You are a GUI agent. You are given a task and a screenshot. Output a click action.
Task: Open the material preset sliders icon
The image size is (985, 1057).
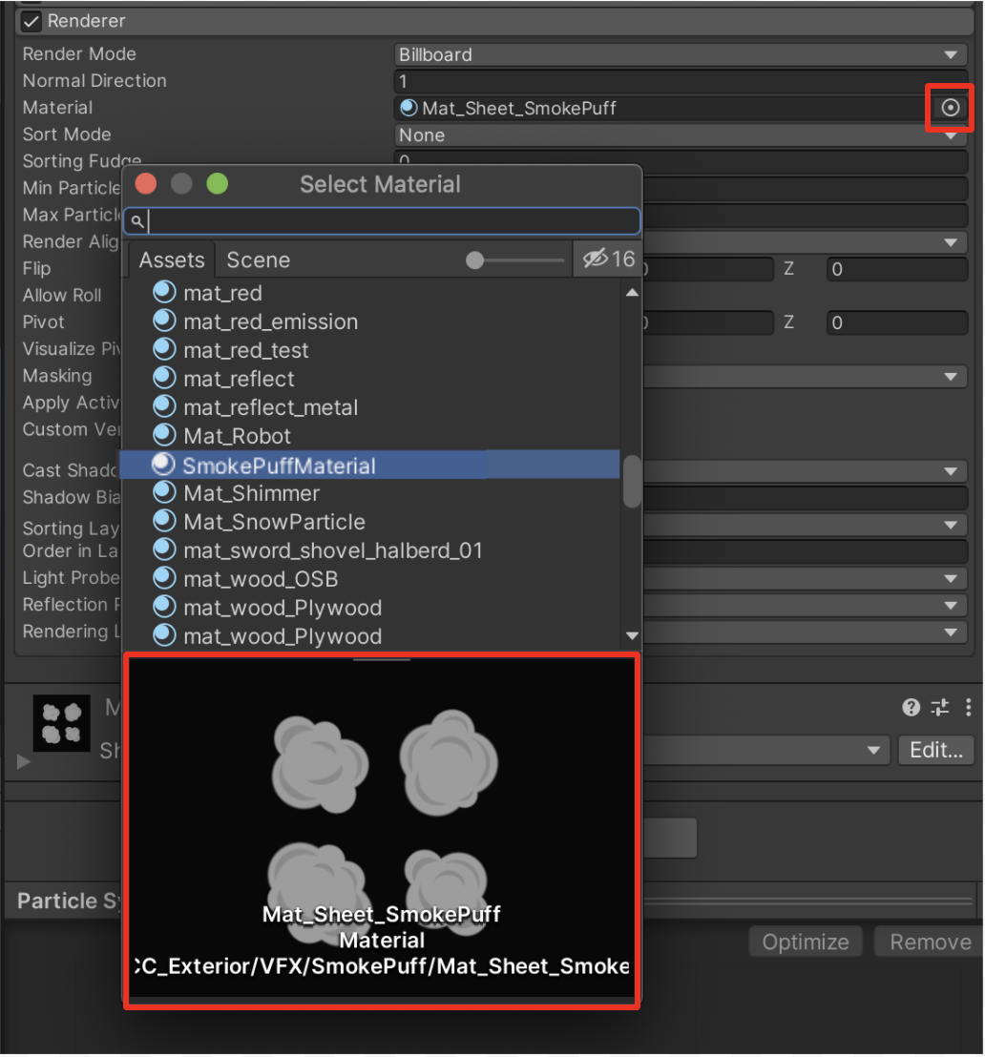(940, 707)
